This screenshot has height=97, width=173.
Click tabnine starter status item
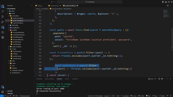point(25,96)
